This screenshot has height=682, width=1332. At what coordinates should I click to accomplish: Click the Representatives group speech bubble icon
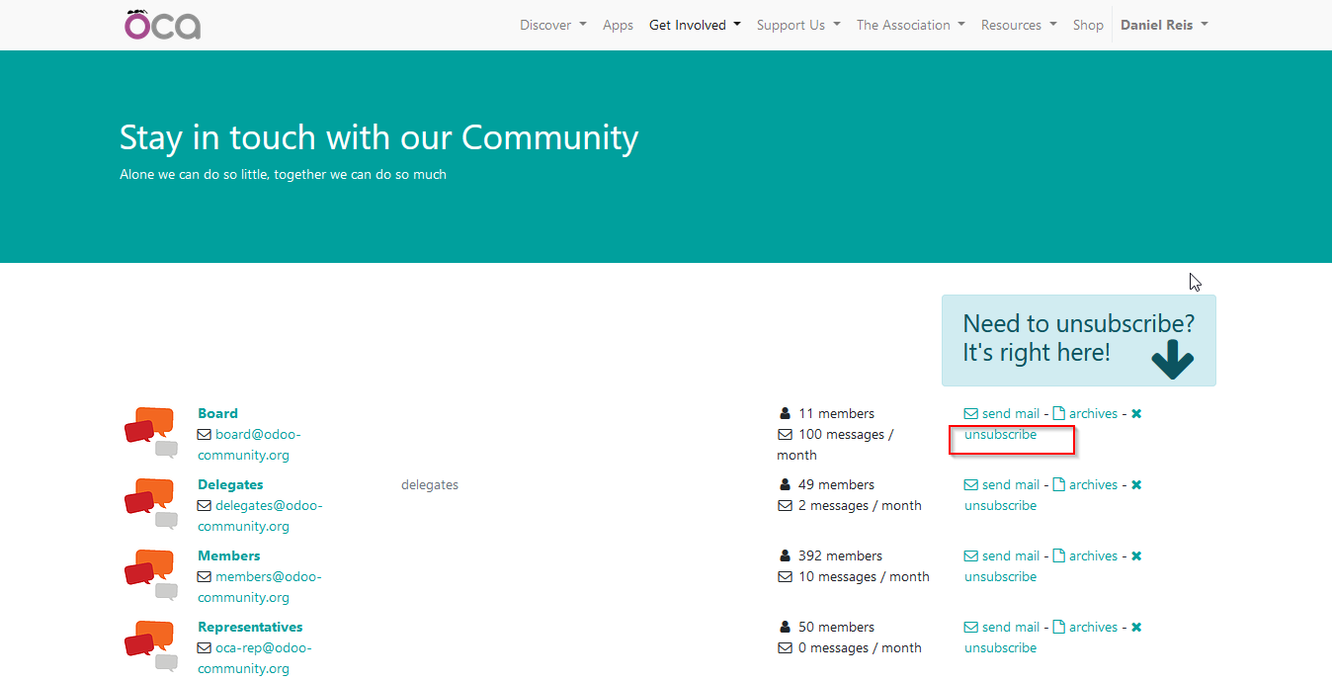tap(150, 646)
